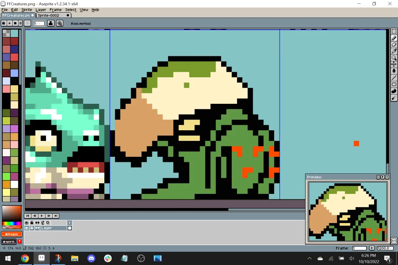The width and height of the screenshot is (398, 265).
Task: Select the Eyedropper tool
Action: (x=394, y=51)
